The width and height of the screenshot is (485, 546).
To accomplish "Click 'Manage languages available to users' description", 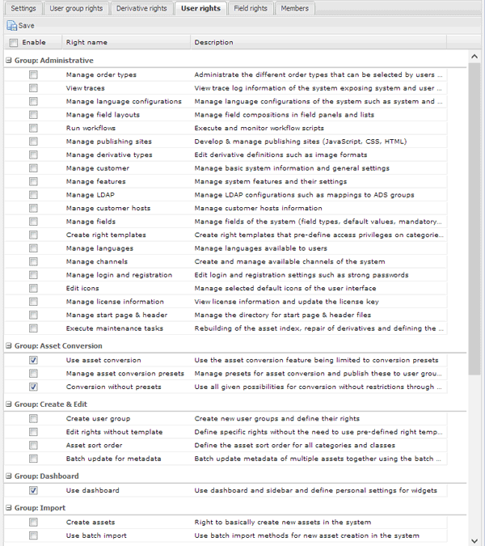I will (x=261, y=248).
